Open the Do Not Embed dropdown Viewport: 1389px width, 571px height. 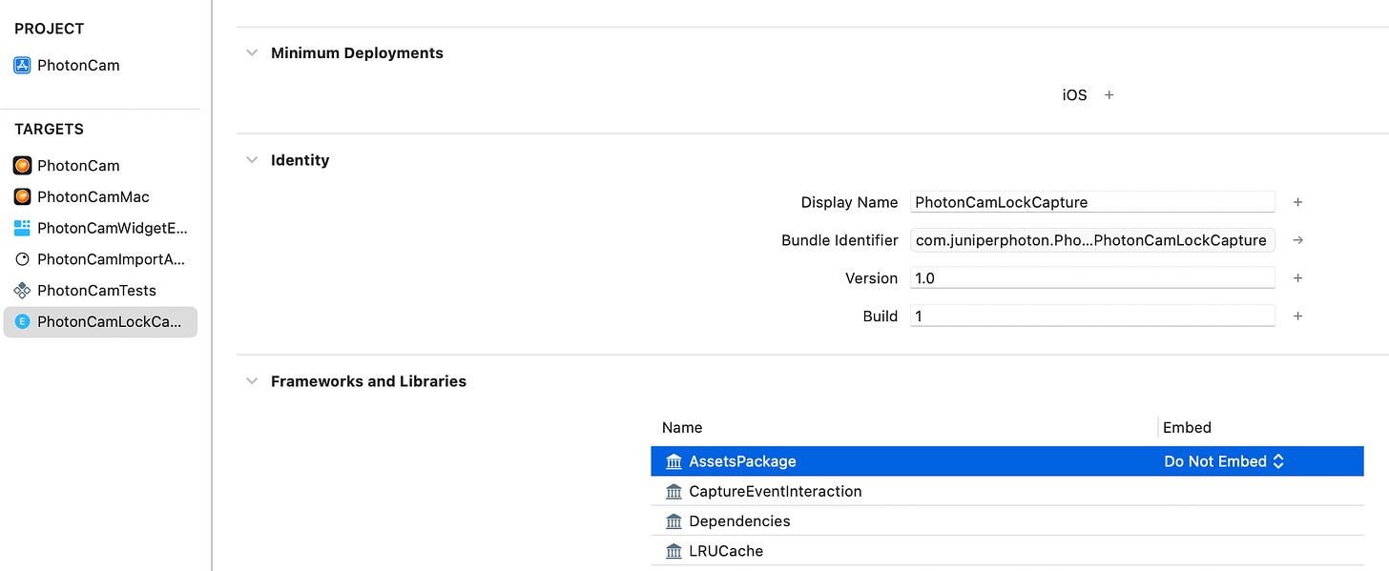click(x=1224, y=461)
